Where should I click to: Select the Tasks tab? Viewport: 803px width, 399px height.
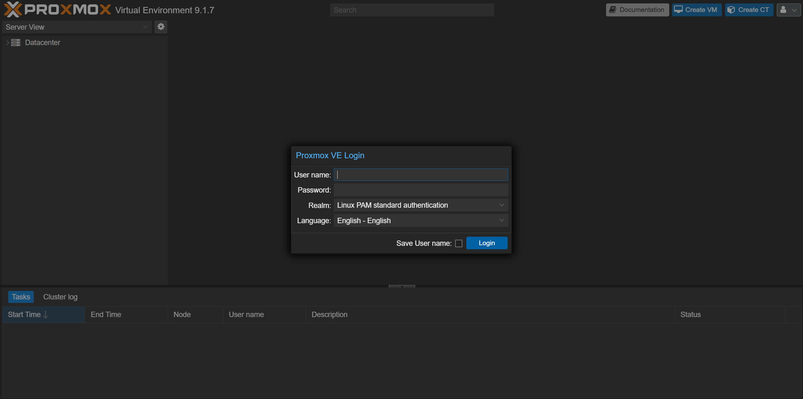(x=21, y=297)
